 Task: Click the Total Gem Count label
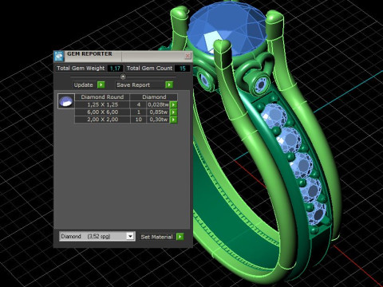tap(149, 69)
